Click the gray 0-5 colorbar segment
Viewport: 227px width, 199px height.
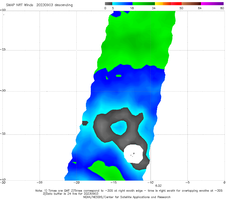[x=109, y=4]
